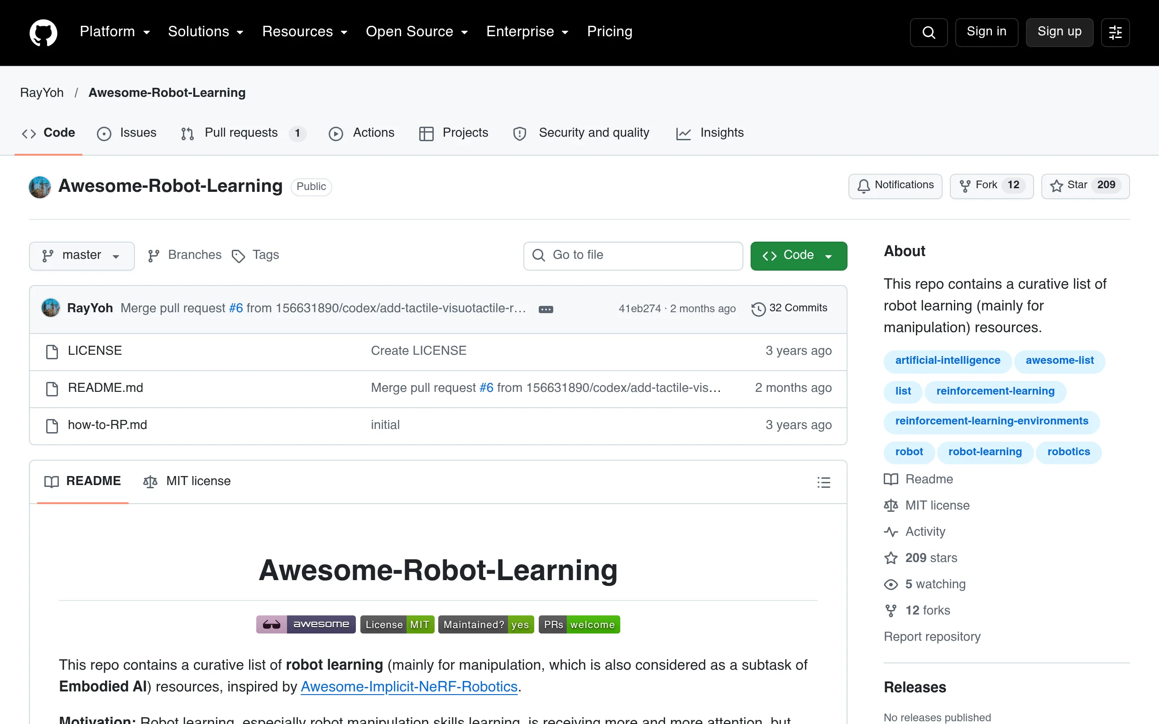Click the awesome sunglasses badge

(x=306, y=624)
